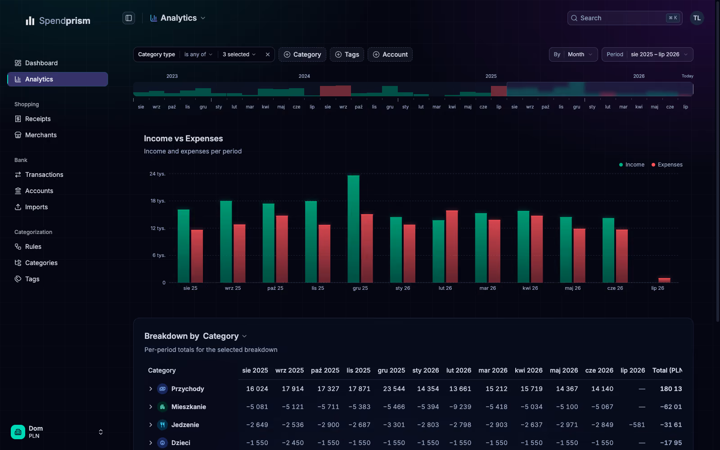This screenshot has width=720, height=450.
Task: Click the Category type filter label
Action: [157, 54]
